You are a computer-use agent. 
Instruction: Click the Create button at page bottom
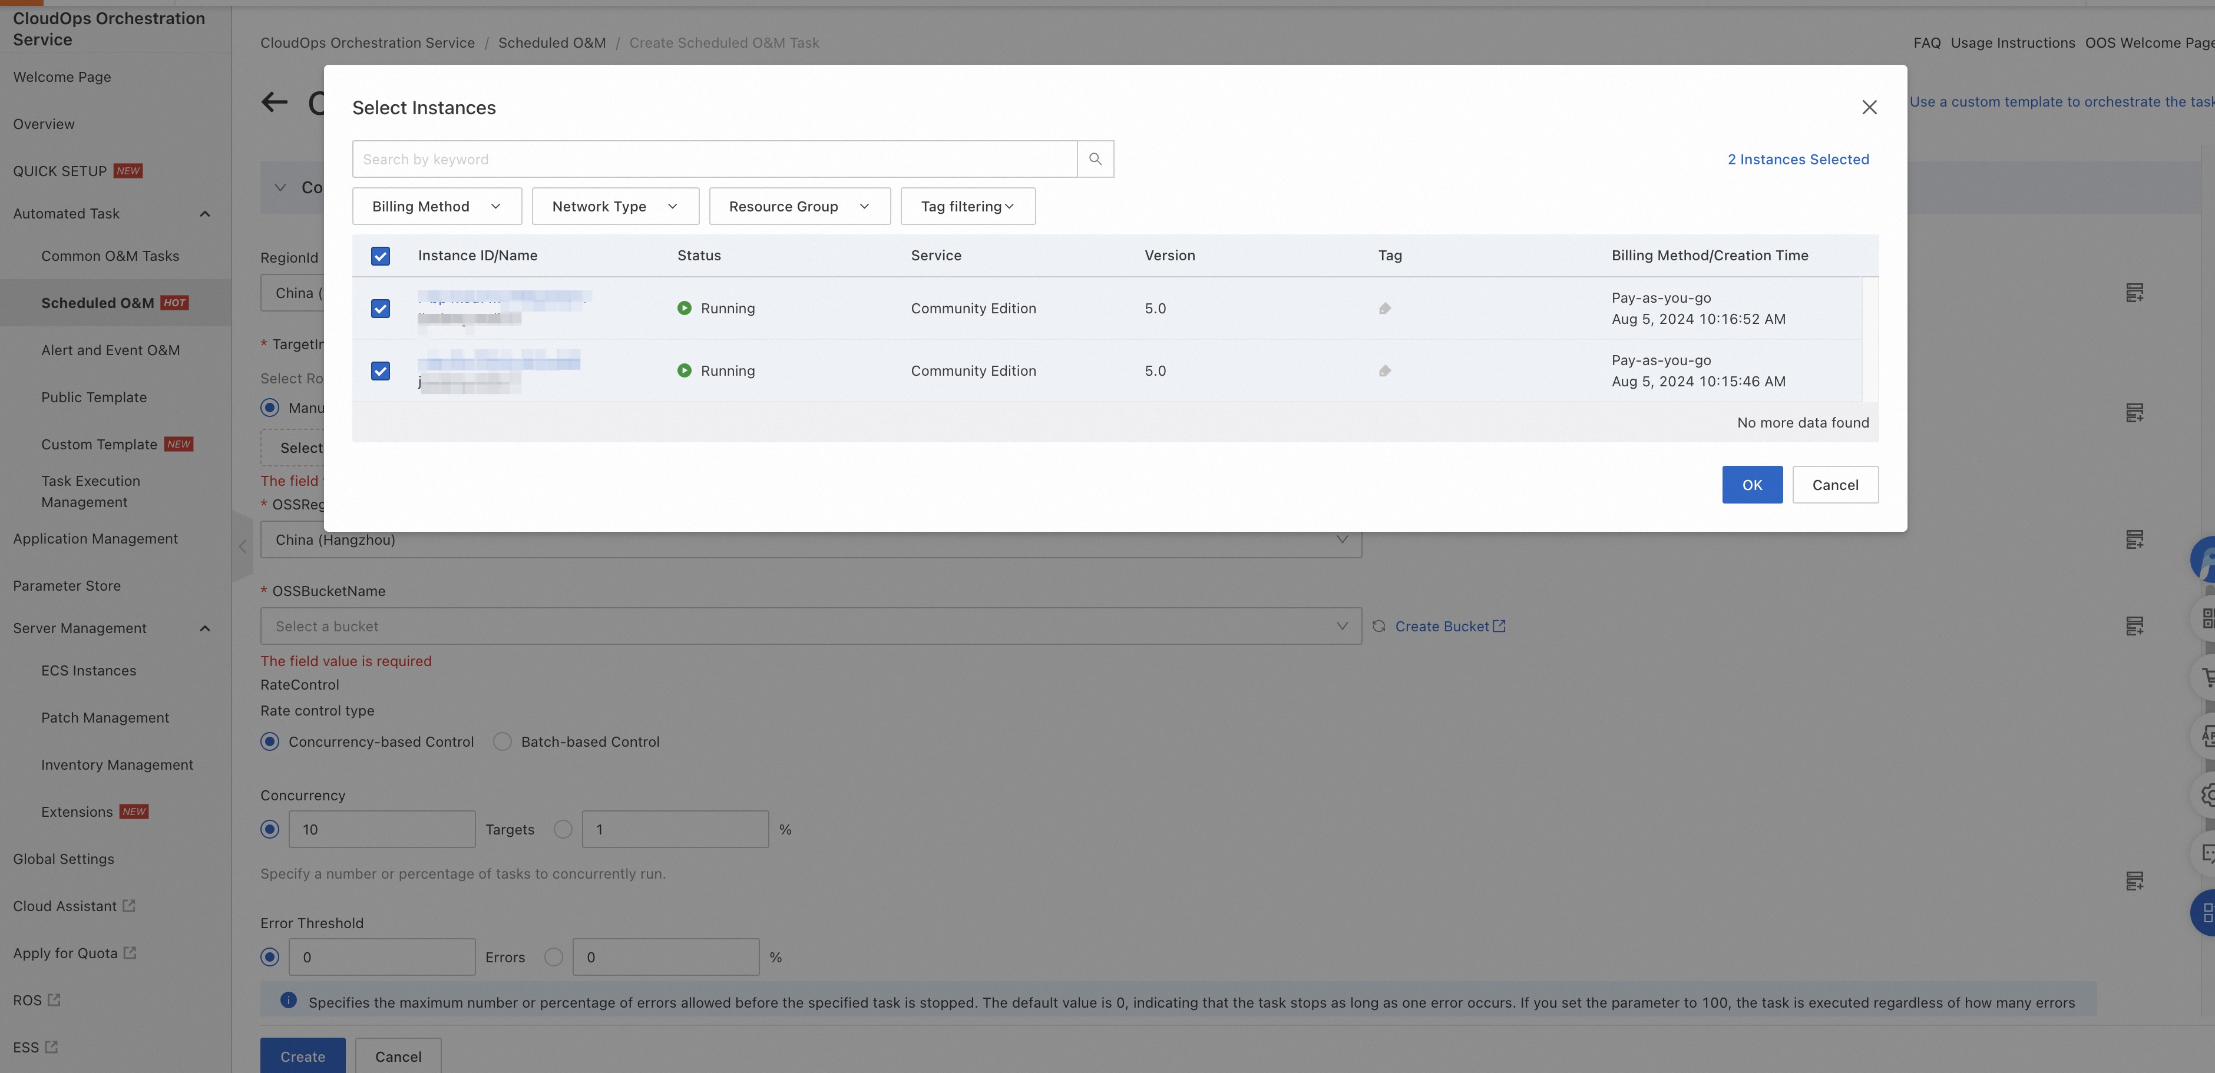point(303,1056)
